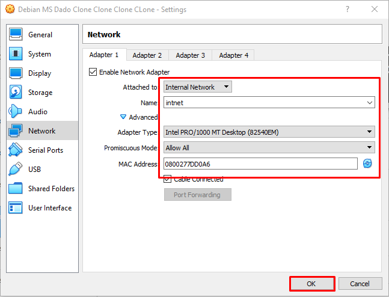Click the Storage label in sidebar
The width and height of the screenshot is (389, 297).
pyautogui.click(x=40, y=93)
